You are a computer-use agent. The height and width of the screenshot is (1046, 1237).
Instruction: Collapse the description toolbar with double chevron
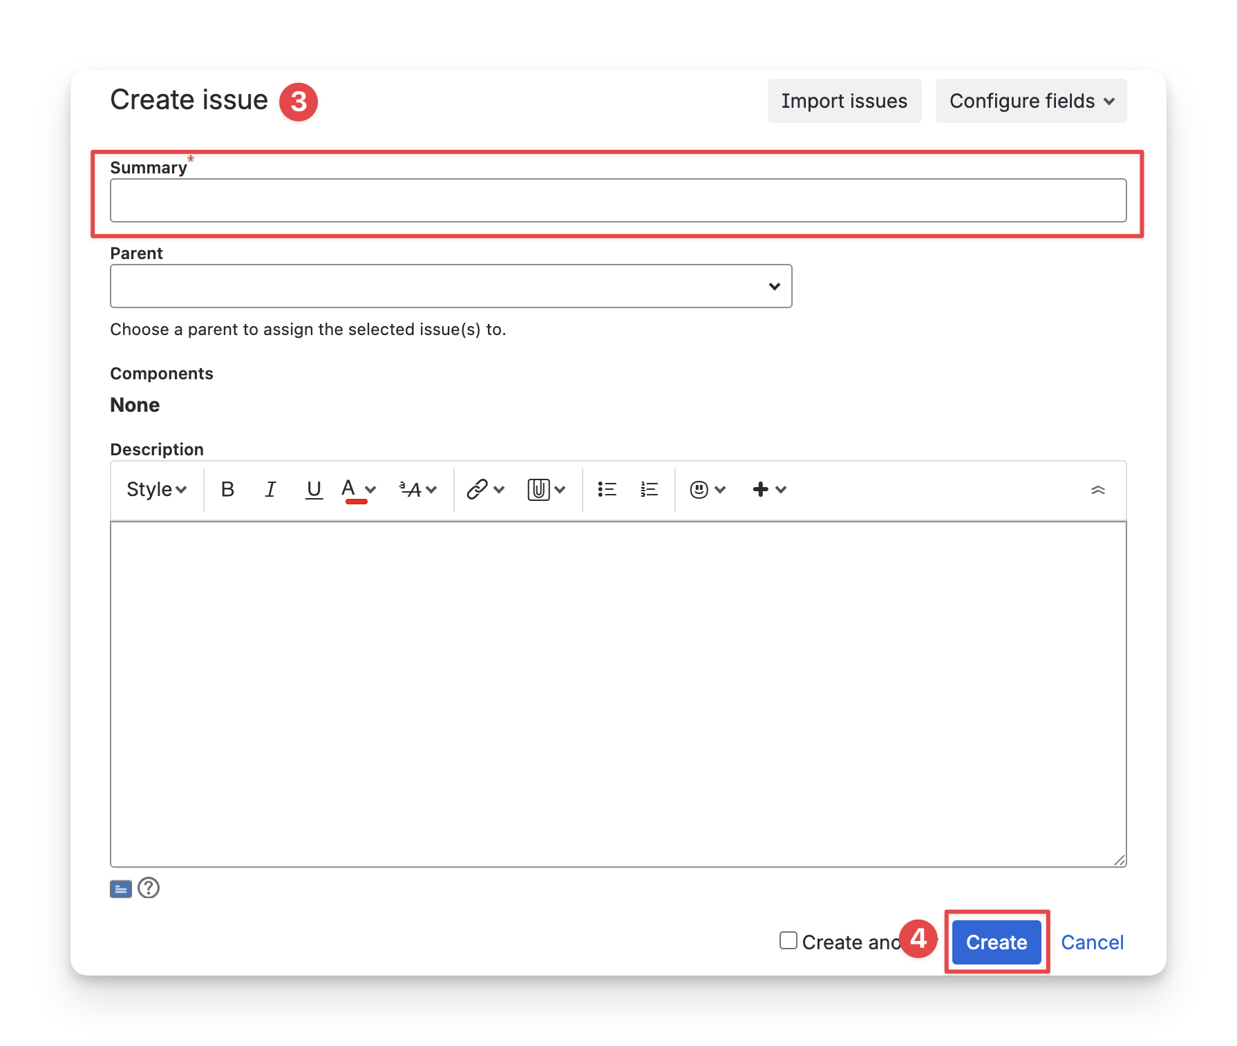coord(1097,490)
